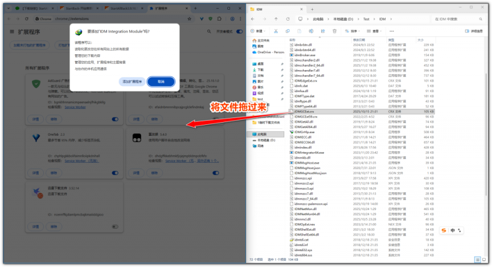Viewport: 492px width, 267px height.
Task: Toggle the 开发者模式 switch
Action: [x=239, y=31]
